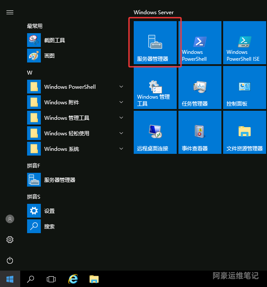
Task: Click the Windows Server tile group title
Action: (x=153, y=12)
